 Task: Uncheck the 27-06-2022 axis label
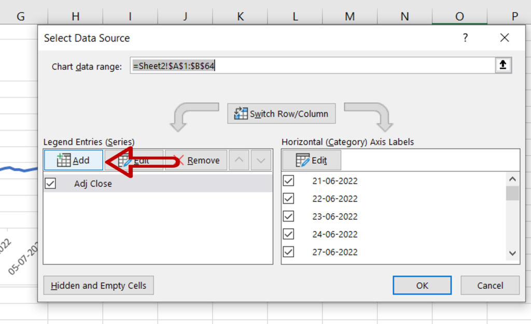(289, 252)
